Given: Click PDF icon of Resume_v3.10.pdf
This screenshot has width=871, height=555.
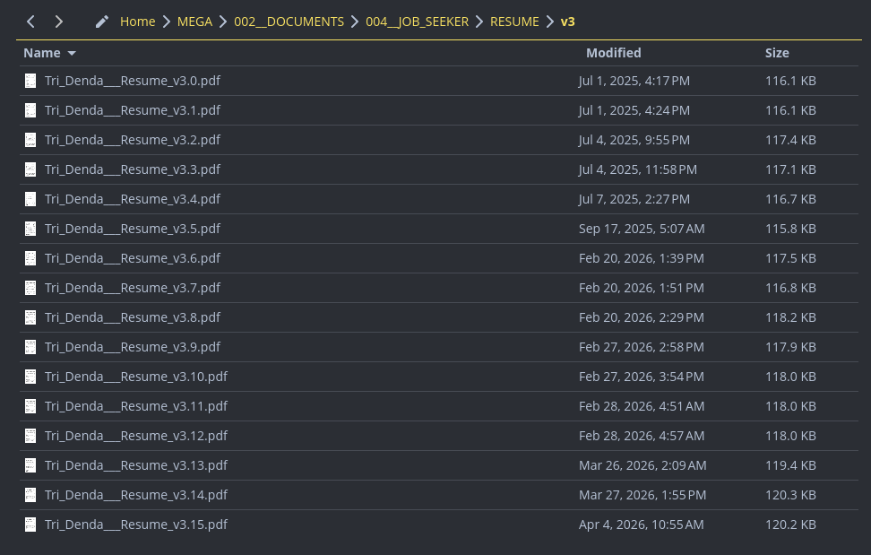Looking at the screenshot, I should tap(30, 377).
